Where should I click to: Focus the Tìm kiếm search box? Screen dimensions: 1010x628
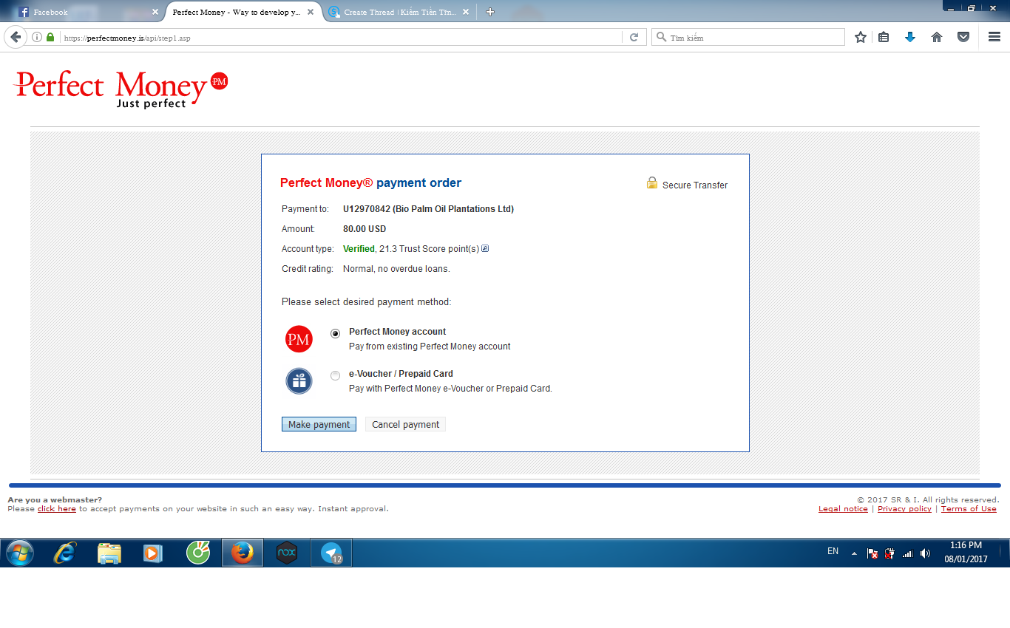(x=748, y=37)
